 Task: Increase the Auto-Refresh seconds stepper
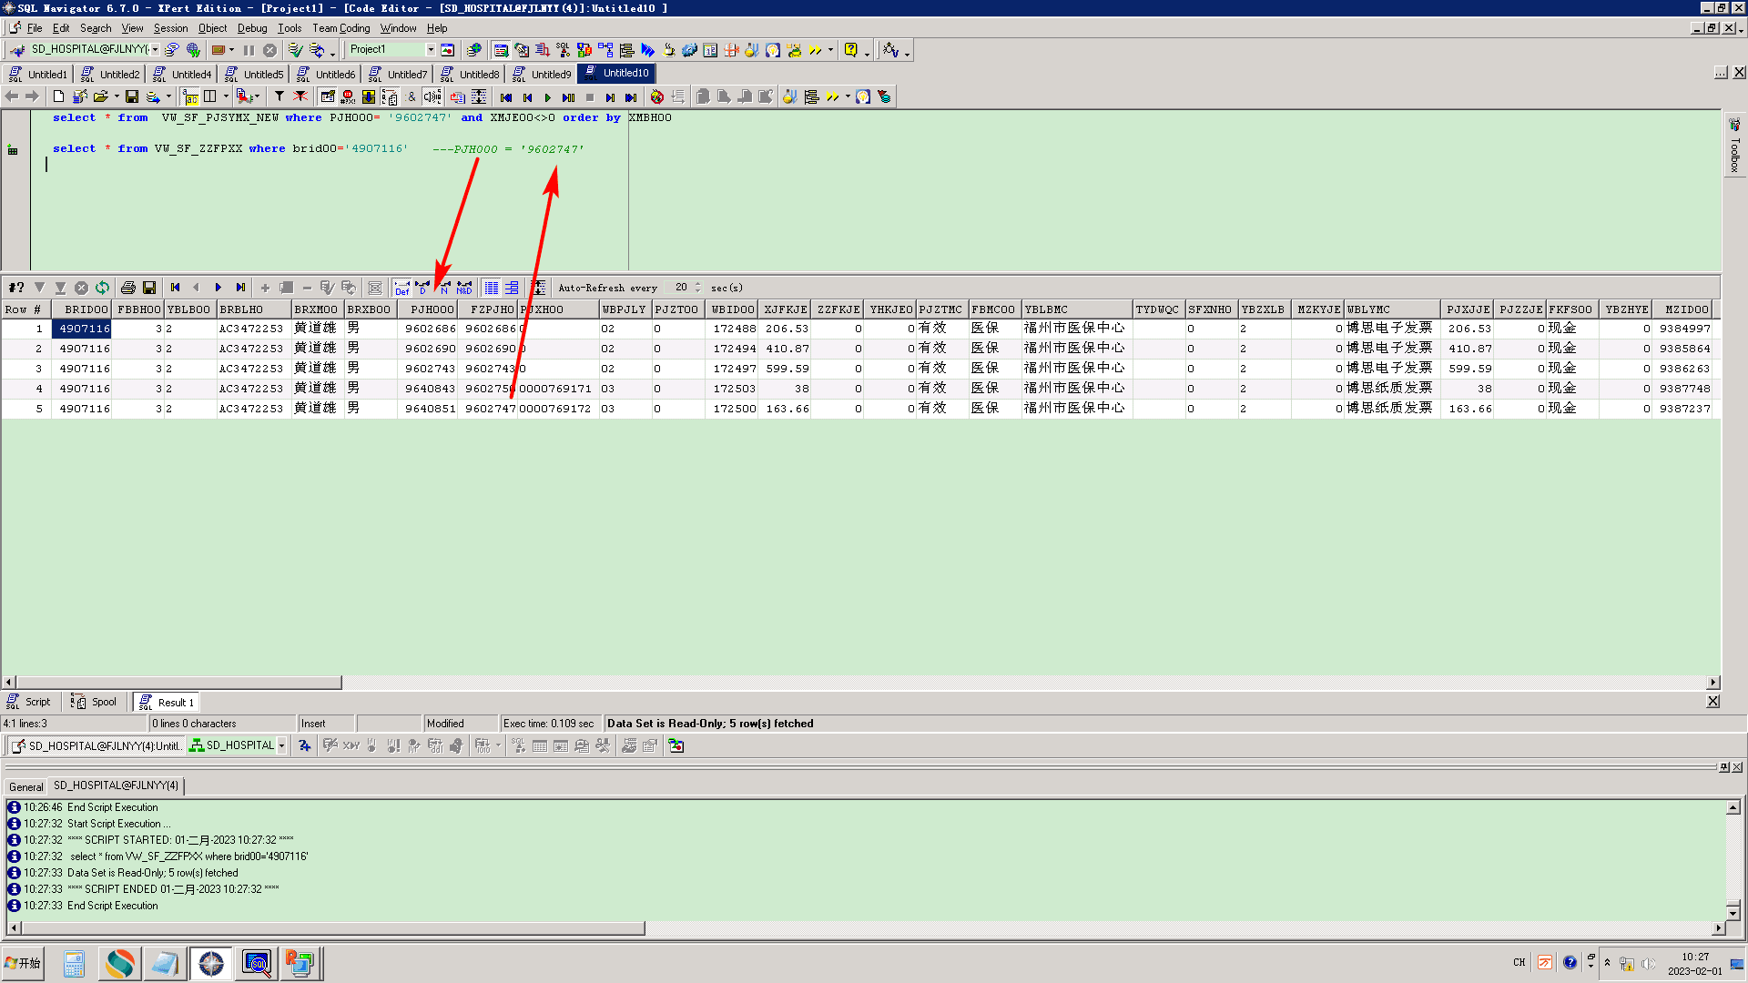(x=698, y=284)
